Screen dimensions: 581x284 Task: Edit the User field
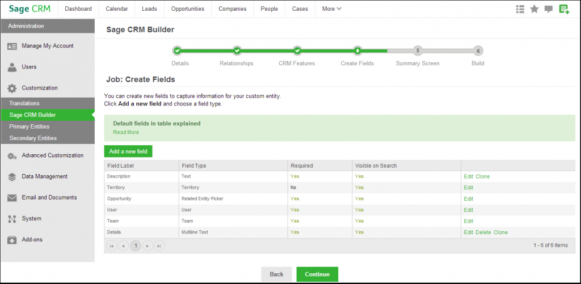coord(468,210)
